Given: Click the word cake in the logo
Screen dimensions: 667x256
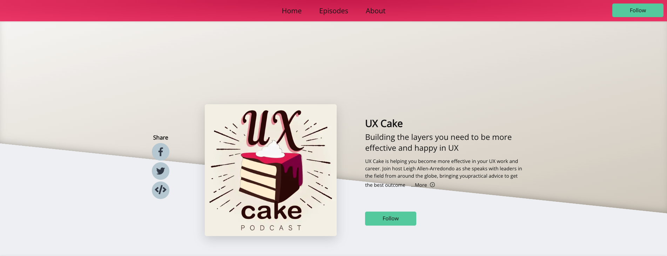Looking at the screenshot, I should coord(271,211).
